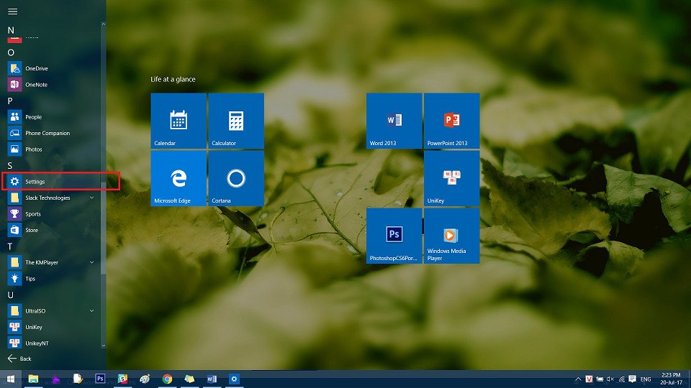Click the app list scrollbar thumb
This screenshot has height=388, width=691.
point(104,228)
